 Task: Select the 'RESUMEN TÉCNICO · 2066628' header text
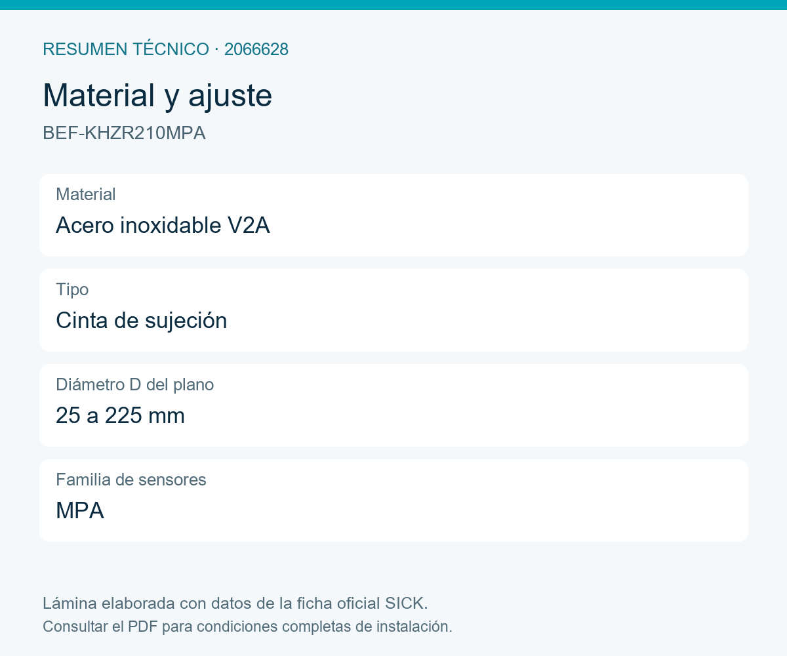(165, 49)
